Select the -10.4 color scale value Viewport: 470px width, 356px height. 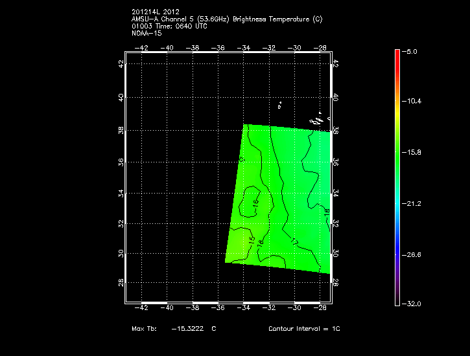[414, 102]
